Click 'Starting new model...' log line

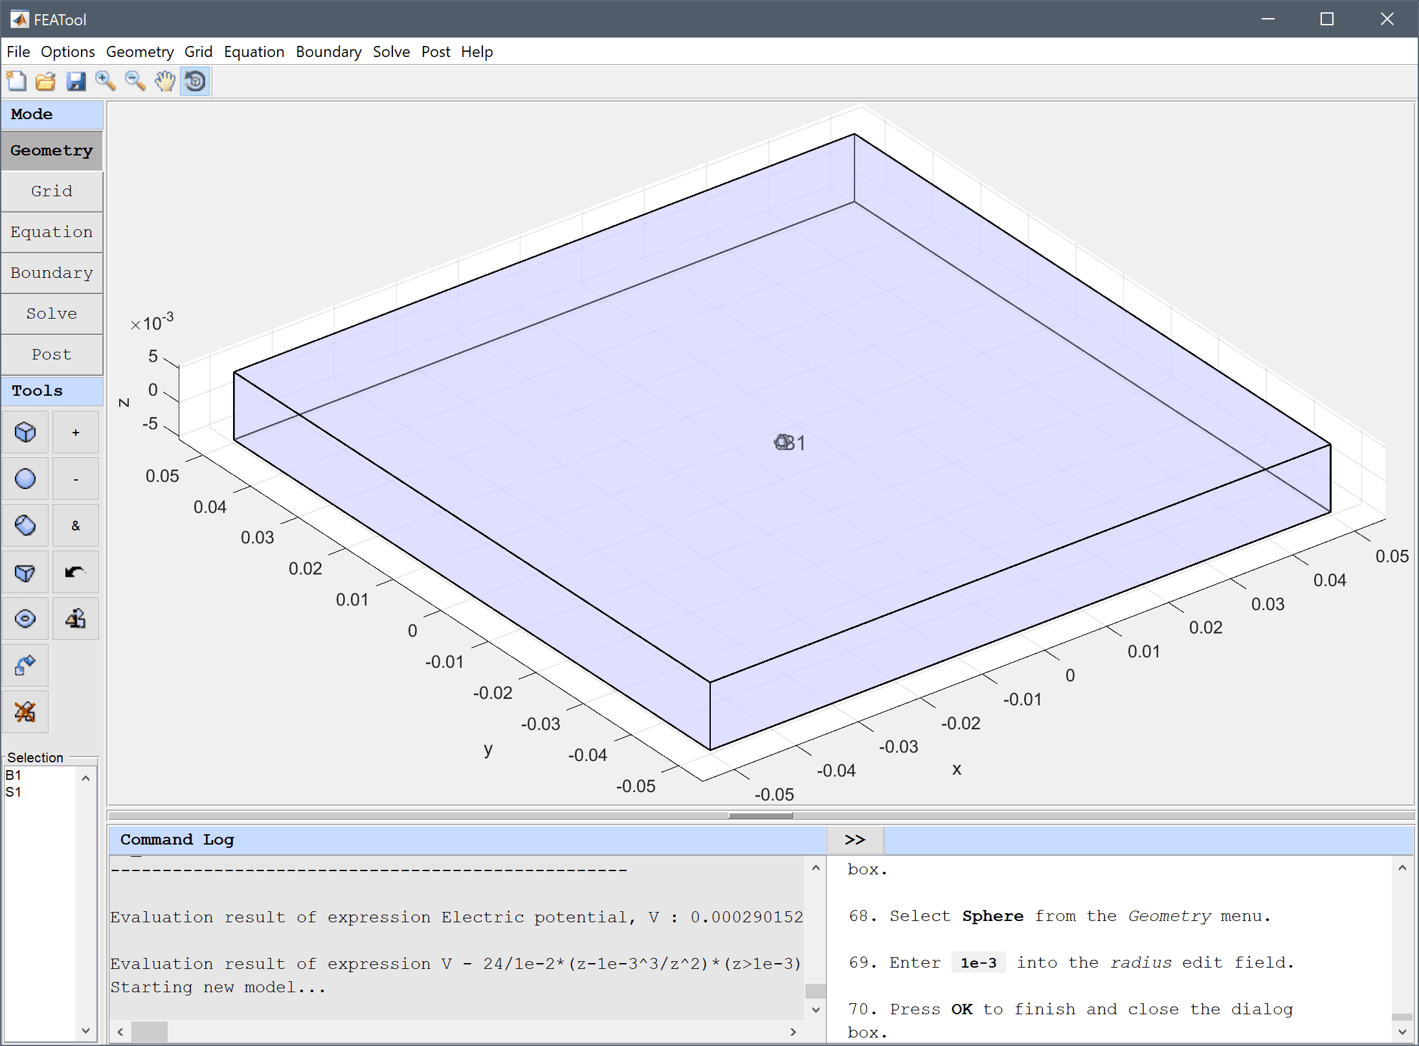218,987
